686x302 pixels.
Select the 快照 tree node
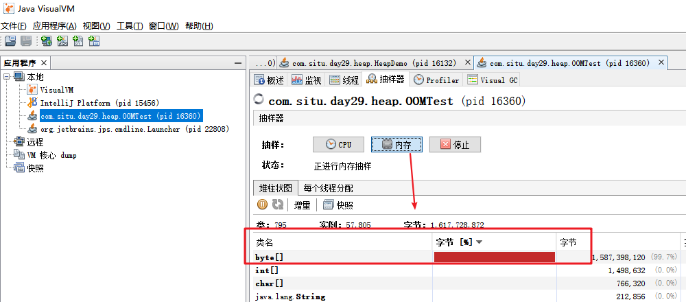pos(35,168)
